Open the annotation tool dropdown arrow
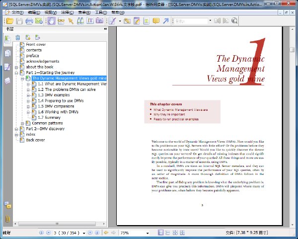This screenshot has width=298, height=239. [120, 21]
